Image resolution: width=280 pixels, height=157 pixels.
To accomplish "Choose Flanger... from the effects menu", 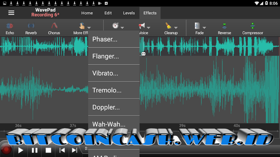I will click(114, 56).
